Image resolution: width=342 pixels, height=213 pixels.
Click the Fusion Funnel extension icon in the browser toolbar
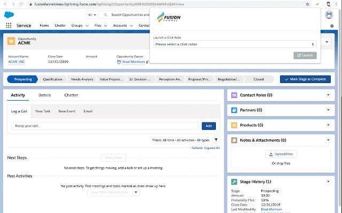[317, 4]
